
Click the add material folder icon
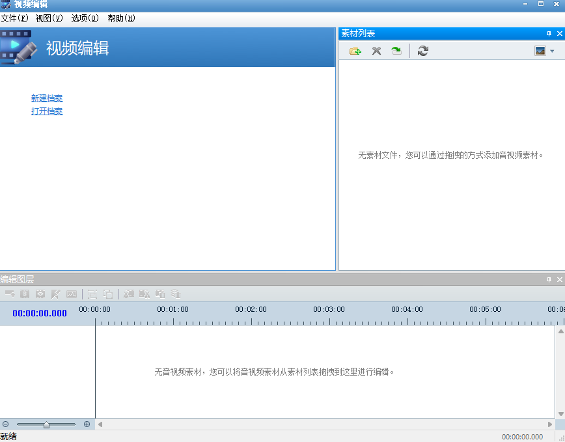355,51
